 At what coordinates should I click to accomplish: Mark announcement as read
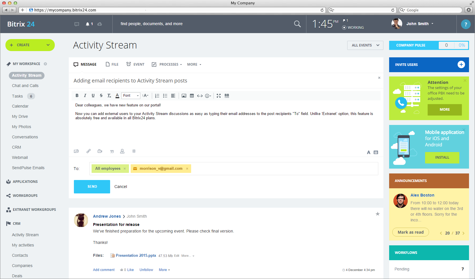[411, 232]
